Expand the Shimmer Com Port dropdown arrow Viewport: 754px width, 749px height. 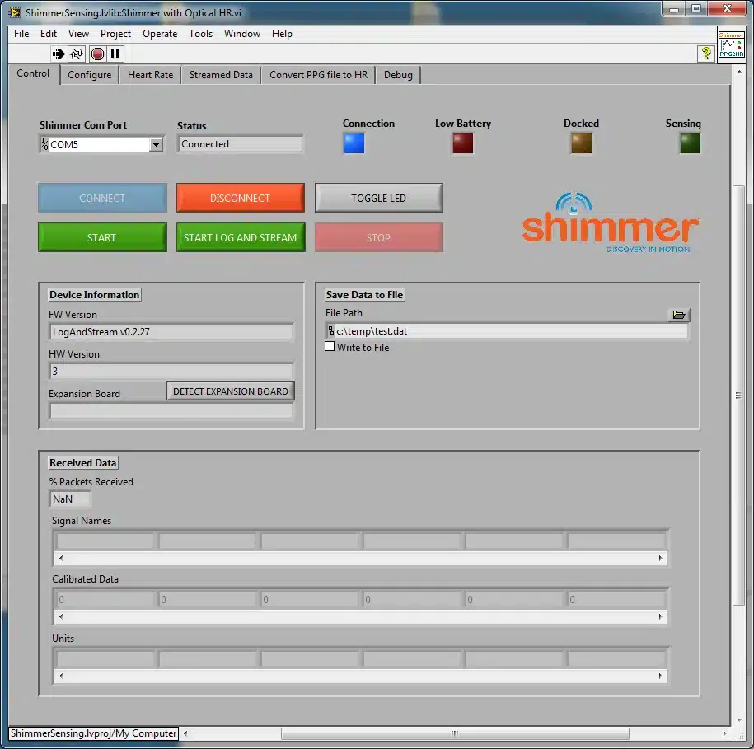point(156,144)
